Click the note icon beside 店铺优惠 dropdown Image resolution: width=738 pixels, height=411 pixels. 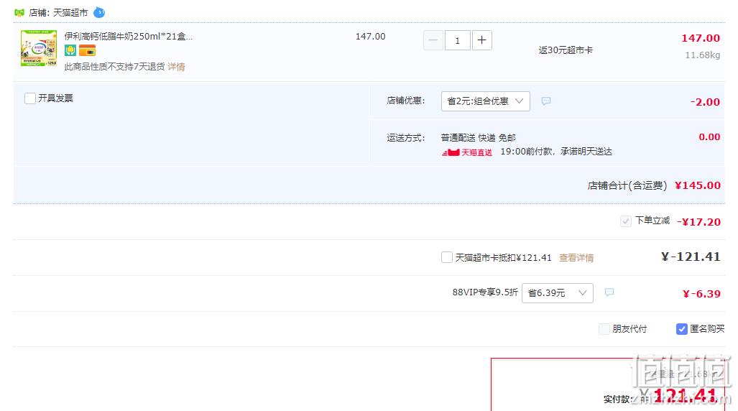point(546,101)
